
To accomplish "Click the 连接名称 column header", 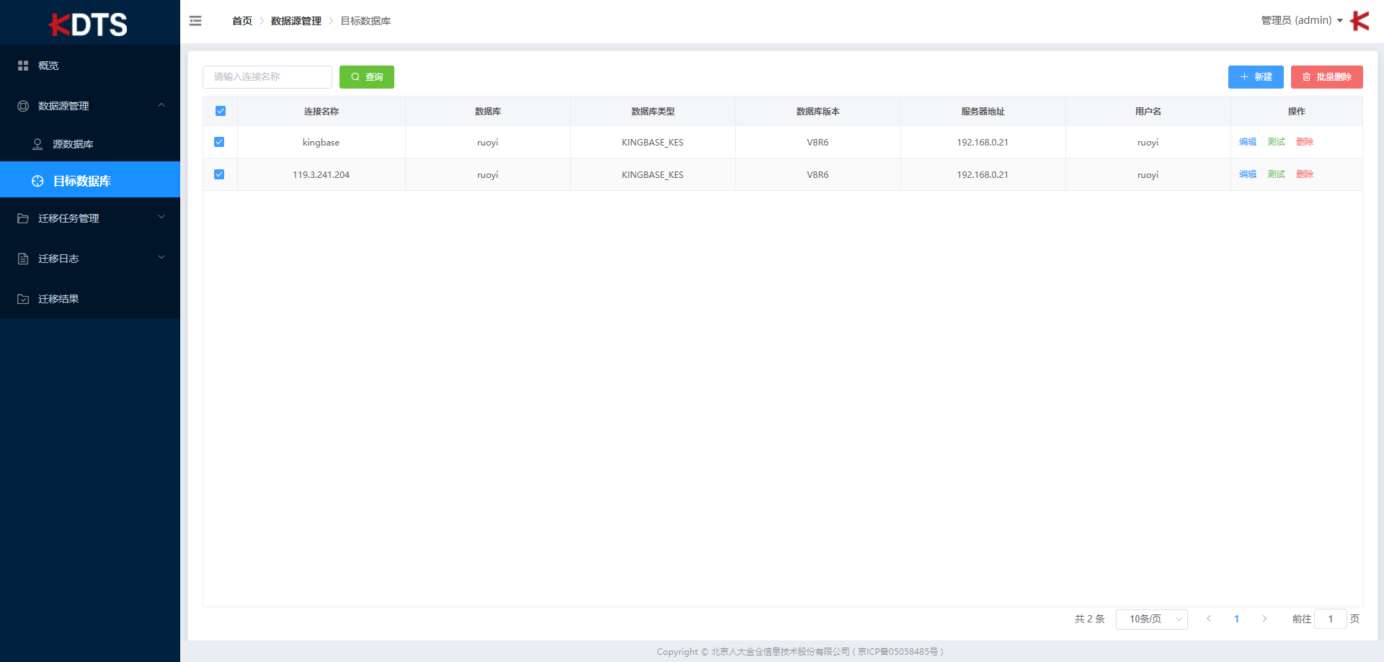I will tap(321, 112).
